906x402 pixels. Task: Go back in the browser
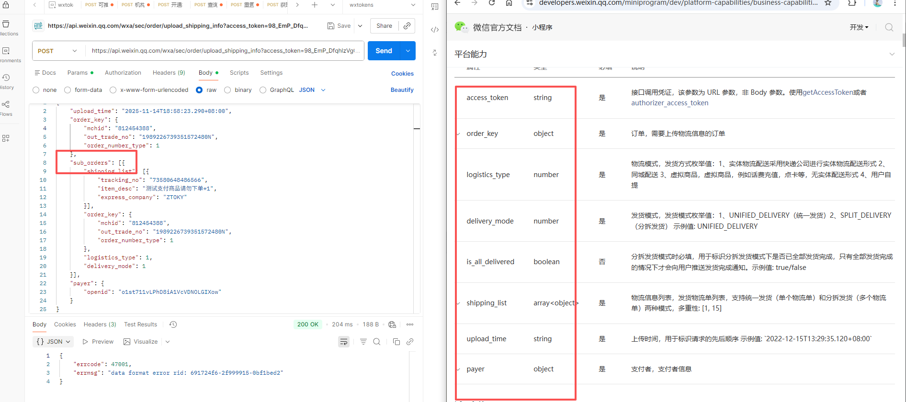point(457,3)
